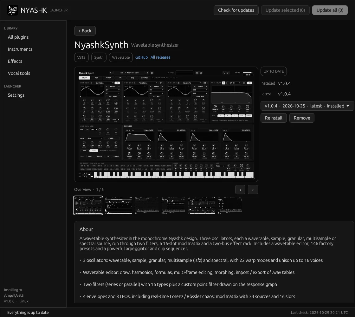Open the All releases link
The width and height of the screenshot is (355, 317).
[160, 57]
